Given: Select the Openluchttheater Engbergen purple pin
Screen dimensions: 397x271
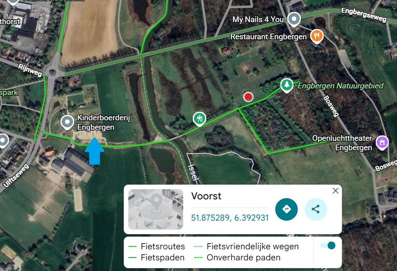Looking at the screenshot, I should pos(382,142).
